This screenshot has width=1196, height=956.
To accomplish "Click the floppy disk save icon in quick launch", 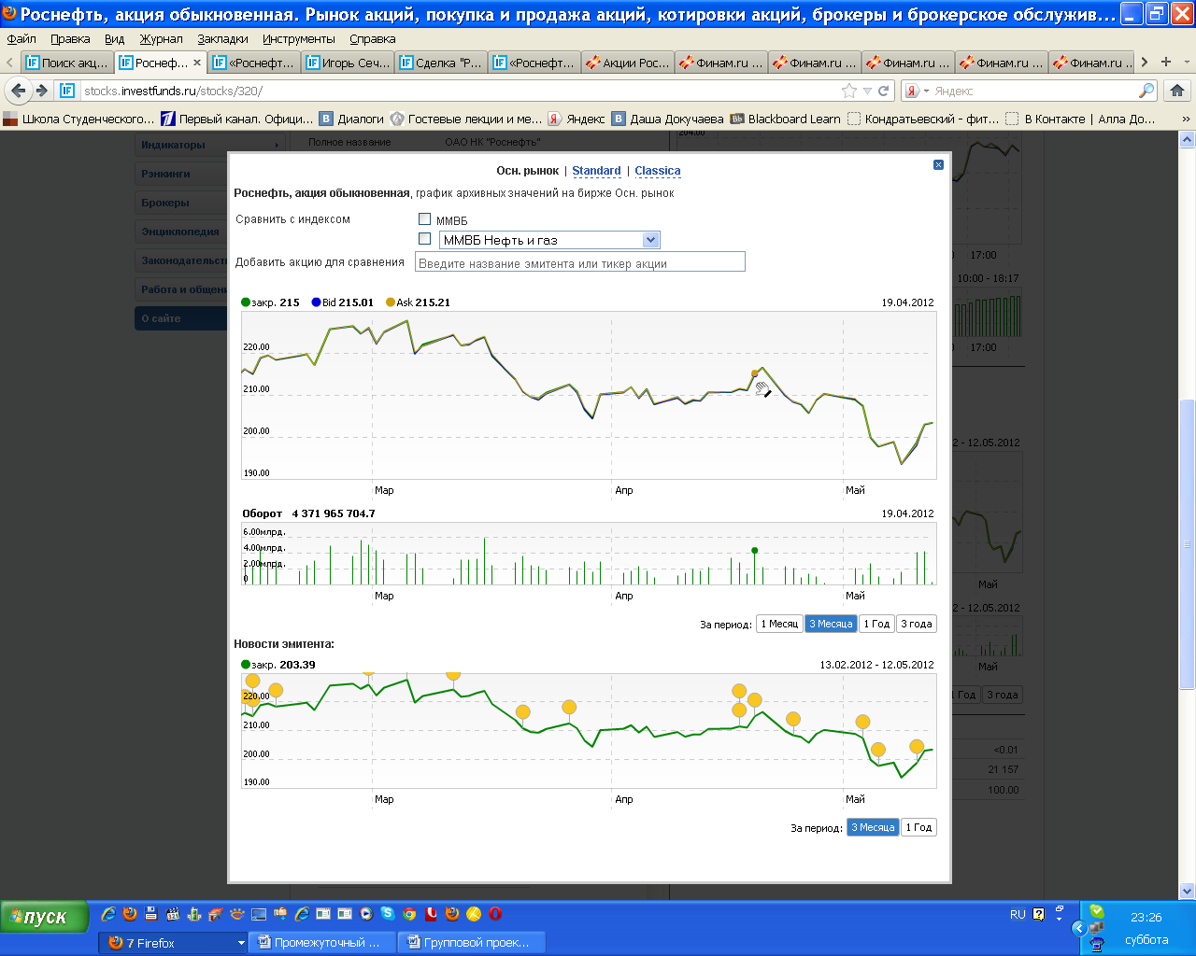I will 151,914.
